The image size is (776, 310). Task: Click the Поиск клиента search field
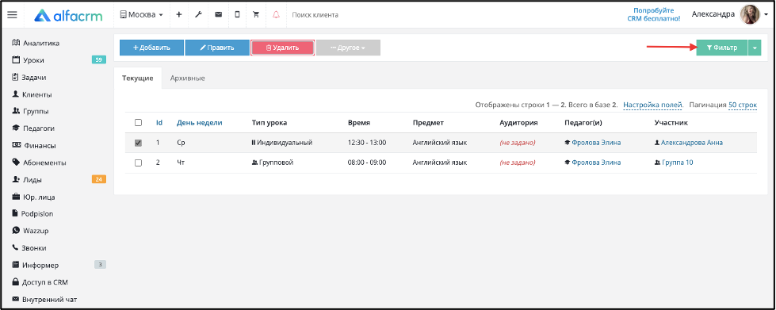[x=346, y=15]
